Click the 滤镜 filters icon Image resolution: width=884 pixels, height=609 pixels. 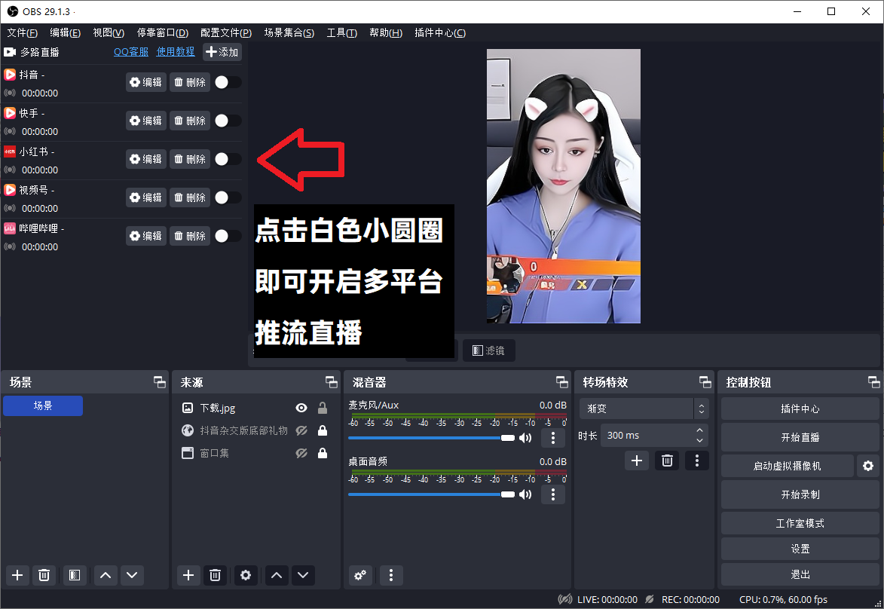pyautogui.click(x=488, y=350)
